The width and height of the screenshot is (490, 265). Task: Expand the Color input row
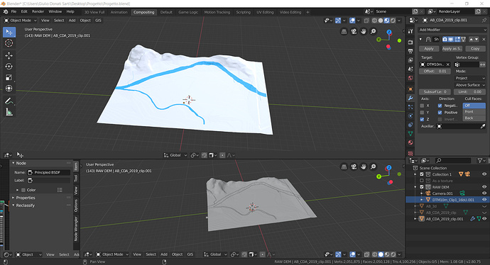point(18,190)
